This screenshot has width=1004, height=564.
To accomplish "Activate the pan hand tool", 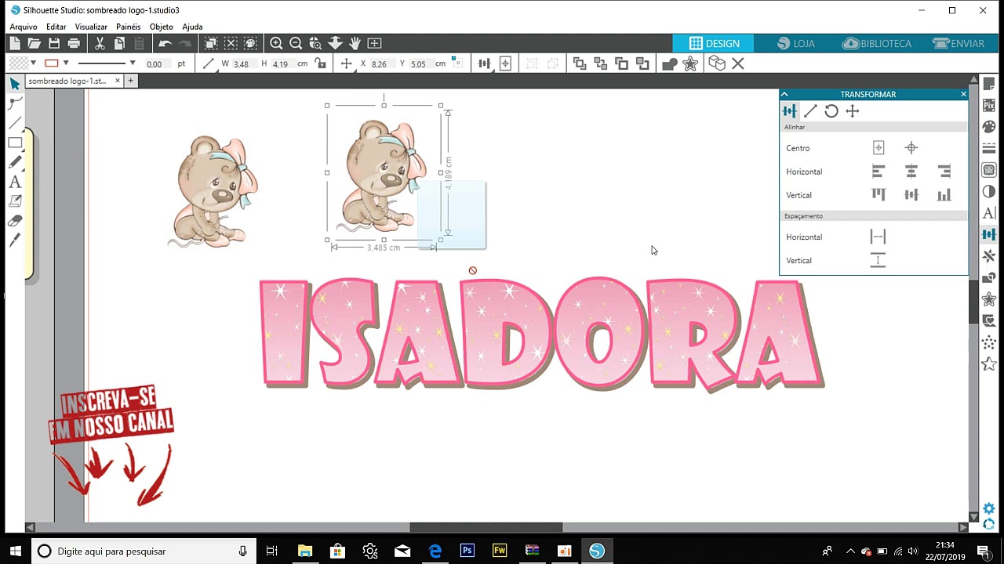I will pos(355,44).
